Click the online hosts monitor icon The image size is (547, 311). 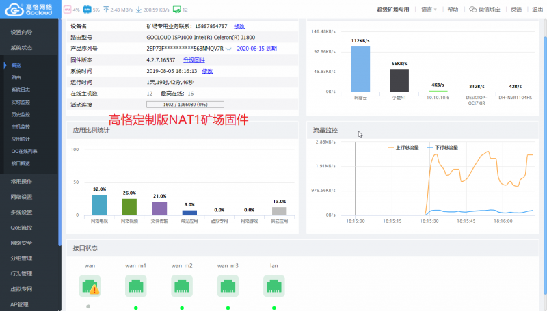(x=177, y=10)
